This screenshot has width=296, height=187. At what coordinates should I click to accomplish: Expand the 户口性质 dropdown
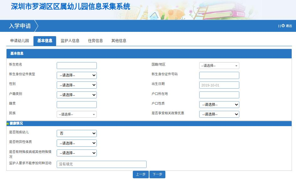[x=219, y=105]
